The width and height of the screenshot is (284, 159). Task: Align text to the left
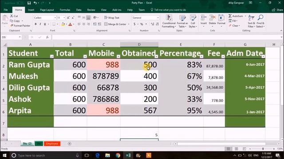[79, 24]
